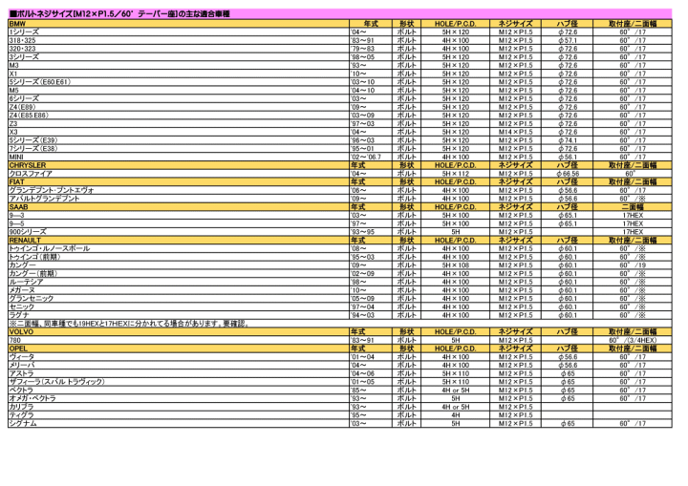Click the M14×P1.5 thread size cell
The image size is (688, 486).
(516, 132)
